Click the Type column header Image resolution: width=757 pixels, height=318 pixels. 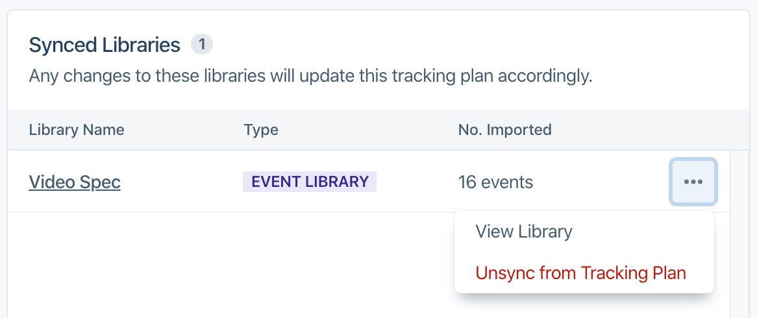[261, 130]
